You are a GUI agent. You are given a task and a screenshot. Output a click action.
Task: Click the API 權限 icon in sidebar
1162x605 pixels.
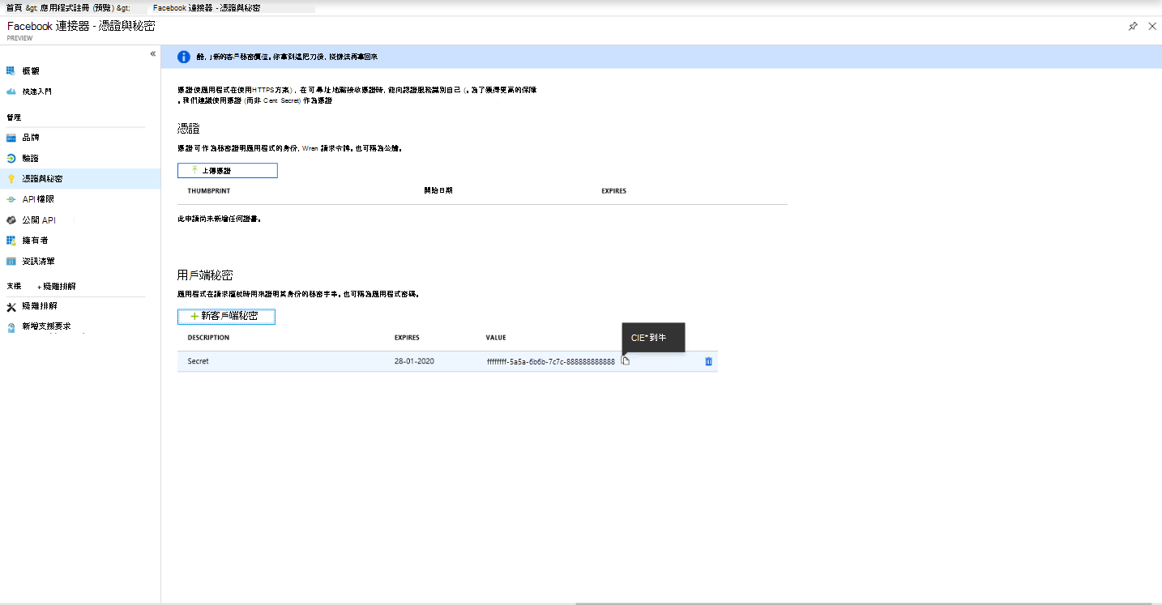(11, 199)
